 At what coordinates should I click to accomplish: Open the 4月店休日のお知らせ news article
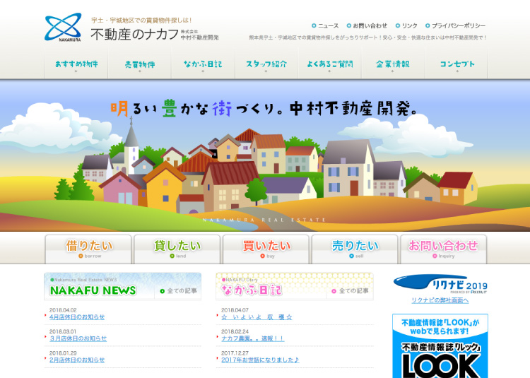coord(77,317)
